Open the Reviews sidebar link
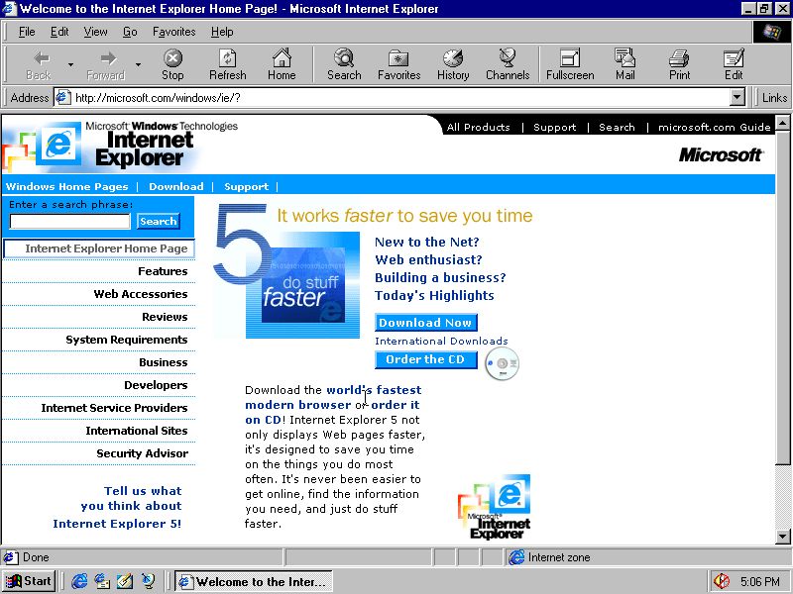This screenshot has height=594, width=793. pyautogui.click(x=165, y=317)
